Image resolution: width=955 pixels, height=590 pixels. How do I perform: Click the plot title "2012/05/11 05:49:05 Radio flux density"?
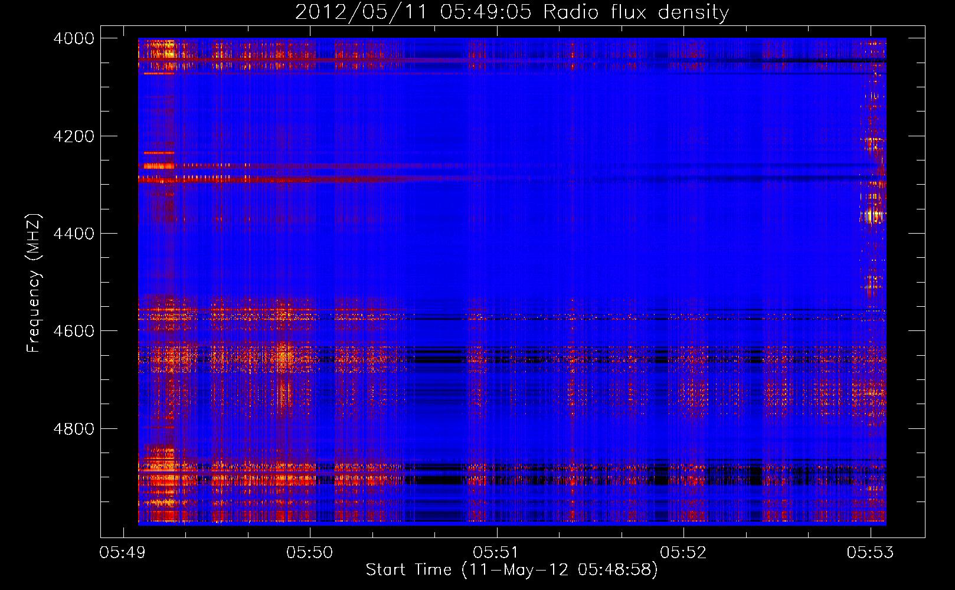point(512,12)
